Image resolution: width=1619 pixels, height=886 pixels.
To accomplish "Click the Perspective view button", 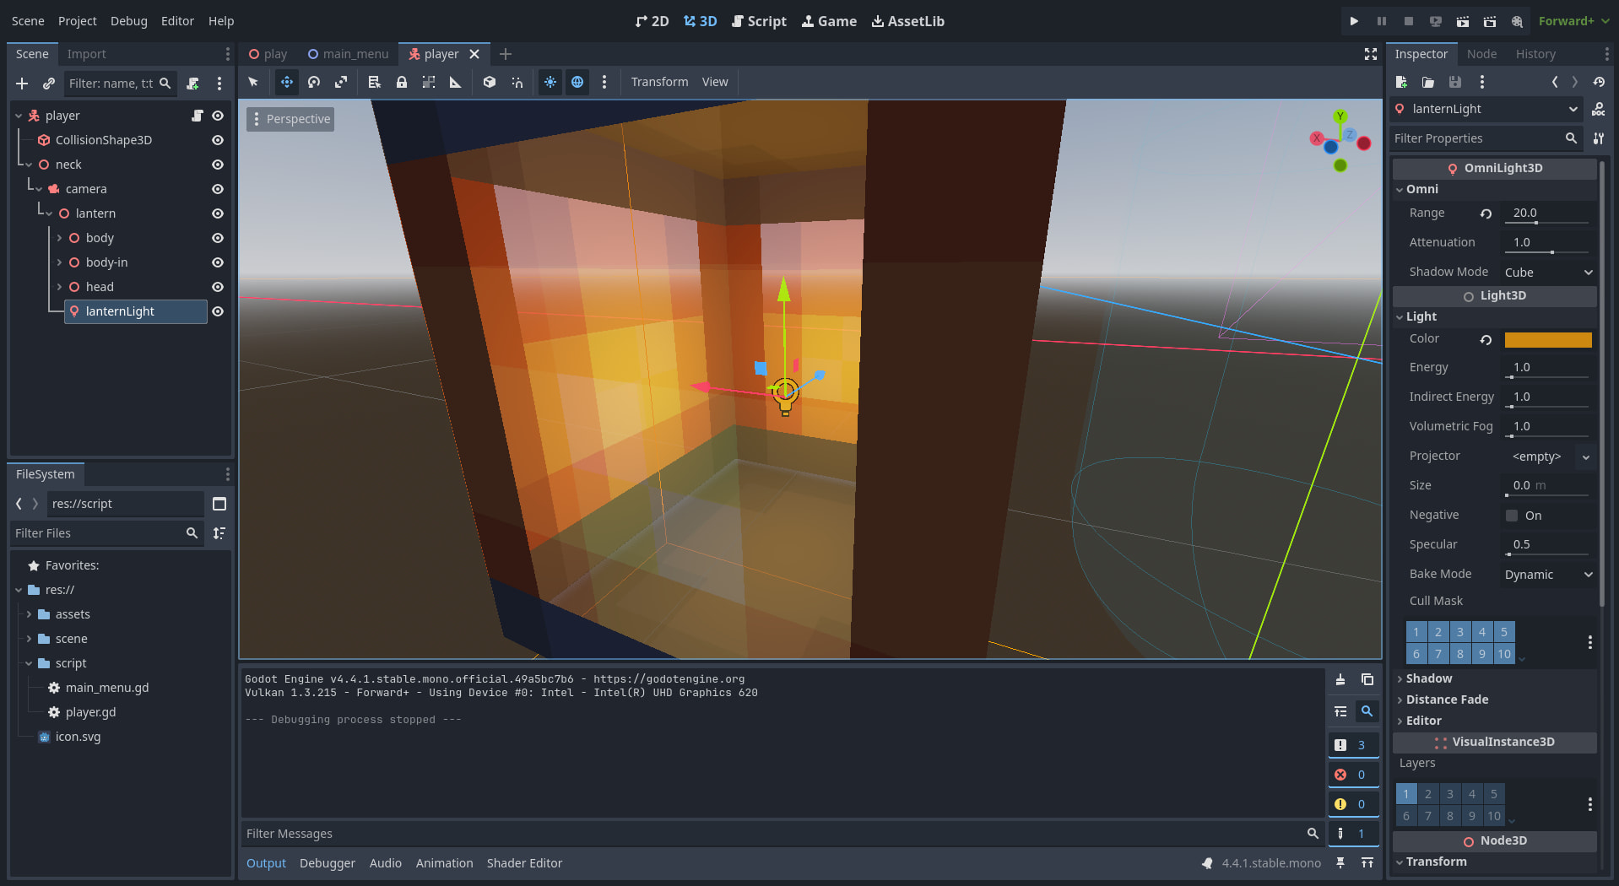I will 290,119.
